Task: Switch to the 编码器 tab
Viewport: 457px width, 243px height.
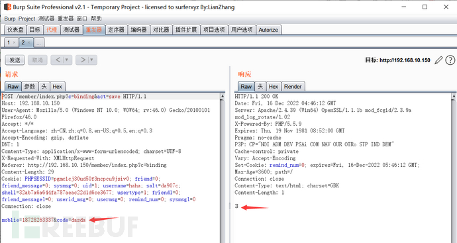Action: click(138, 30)
